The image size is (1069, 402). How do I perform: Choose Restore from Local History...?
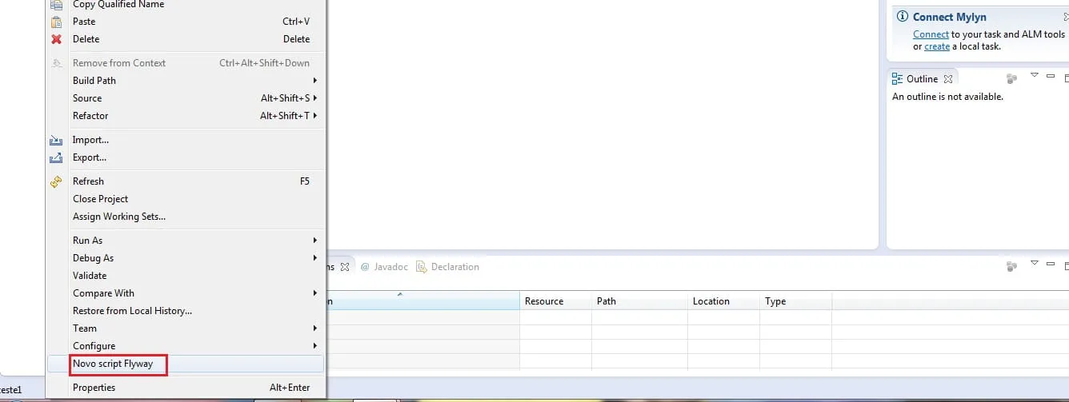(x=185, y=311)
